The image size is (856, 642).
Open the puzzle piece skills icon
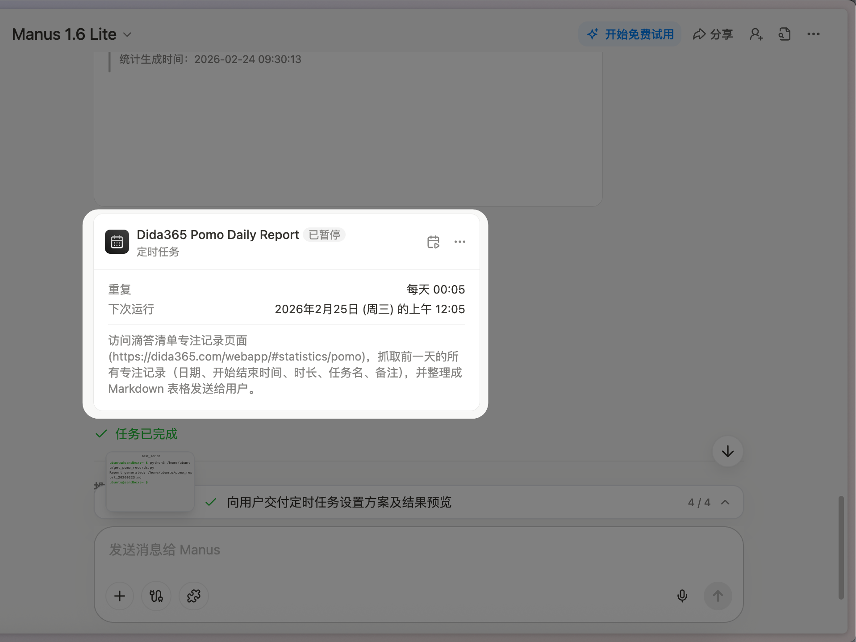click(194, 596)
